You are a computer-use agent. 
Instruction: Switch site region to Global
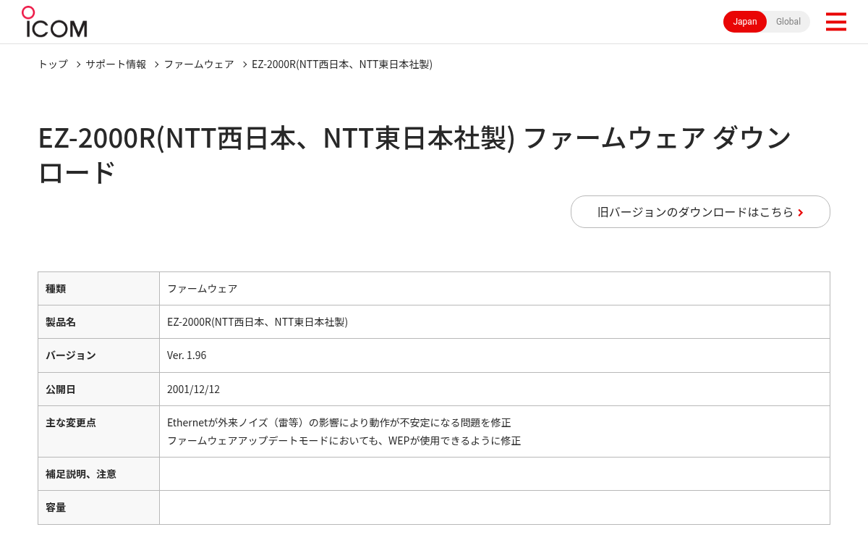788,22
